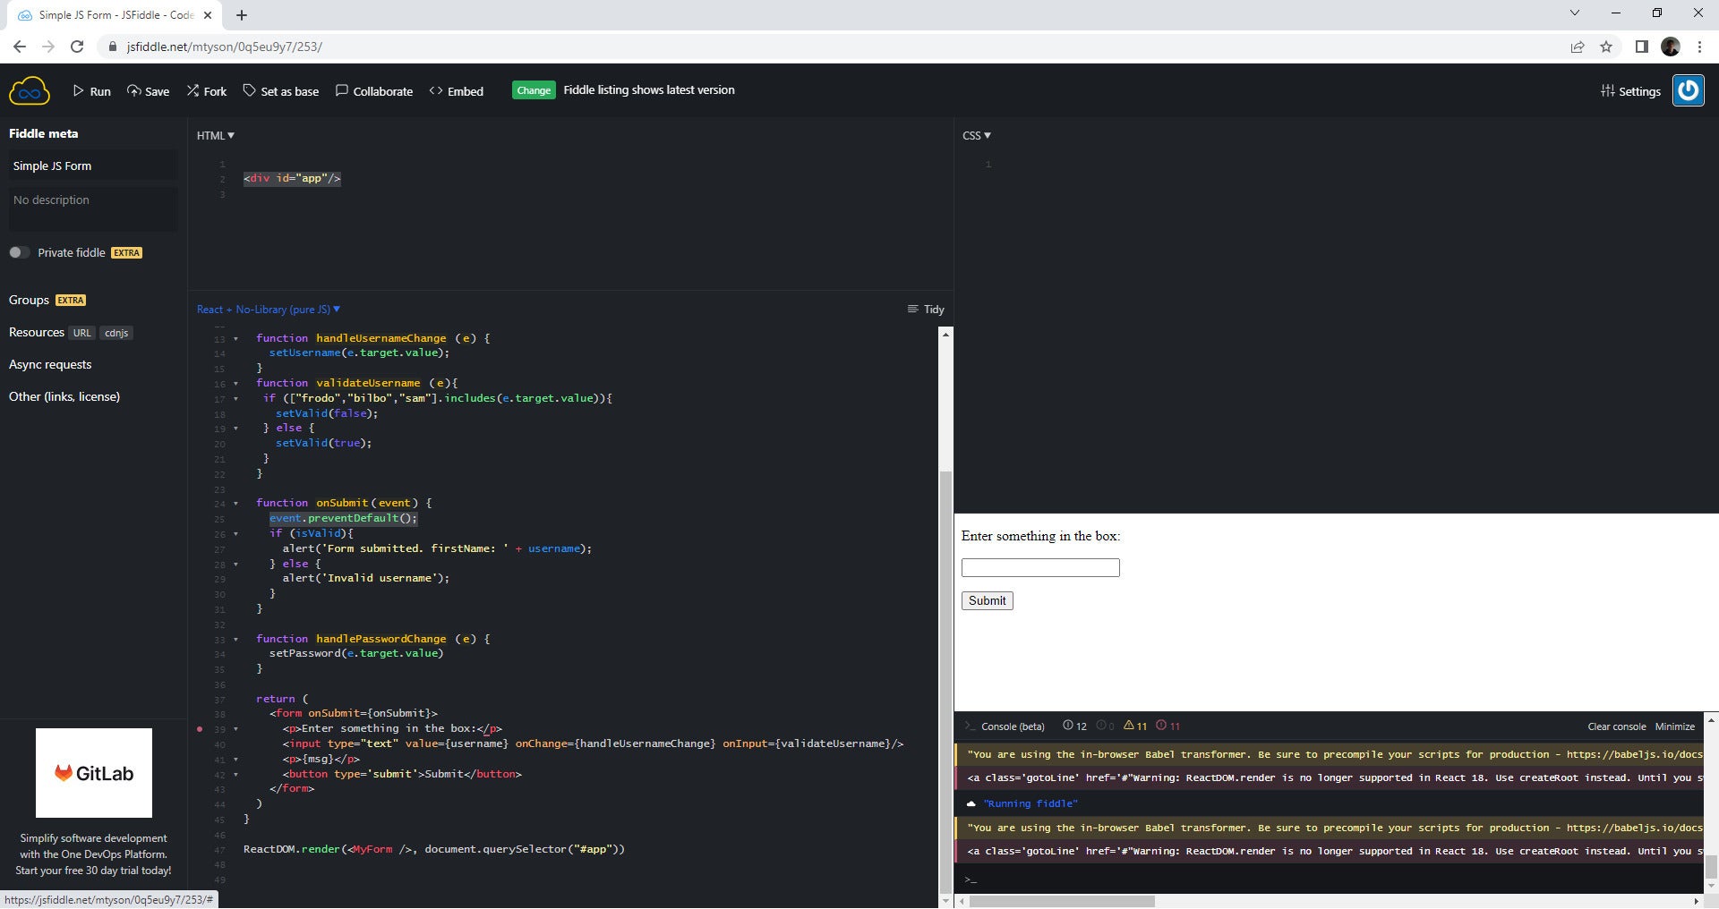This screenshot has width=1719, height=909.
Task: Open Async requests section
Action: point(50,364)
